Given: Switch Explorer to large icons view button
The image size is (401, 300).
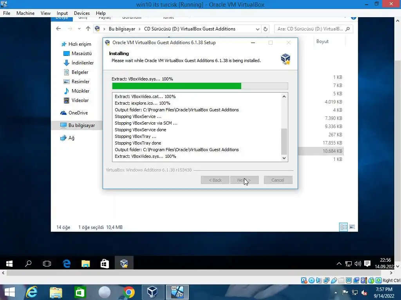Looking at the screenshot, I should point(352,227).
